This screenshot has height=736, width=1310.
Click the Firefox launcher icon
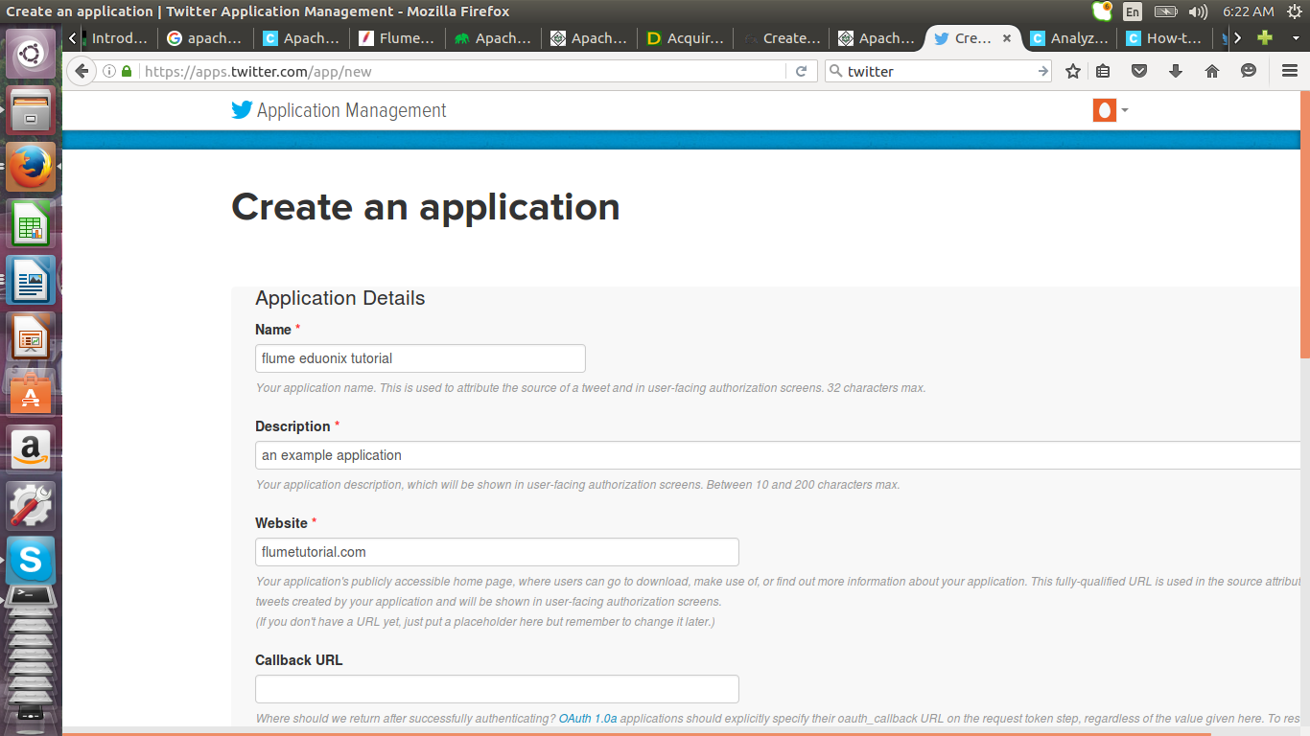tap(31, 168)
